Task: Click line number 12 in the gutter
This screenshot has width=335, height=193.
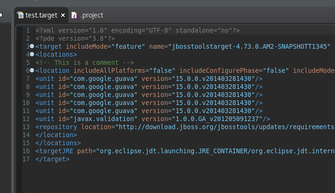Action: tap(26, 119)
